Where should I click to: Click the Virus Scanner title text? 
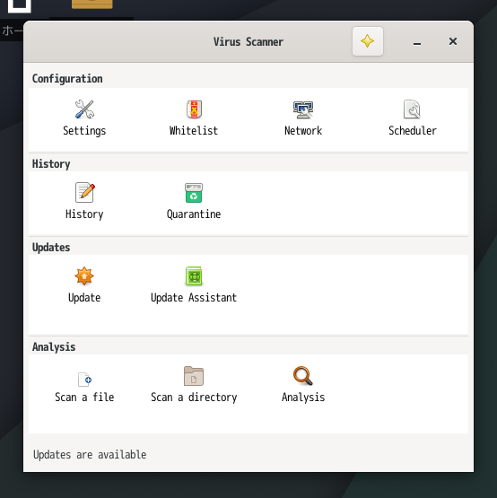tap(248, 42)
